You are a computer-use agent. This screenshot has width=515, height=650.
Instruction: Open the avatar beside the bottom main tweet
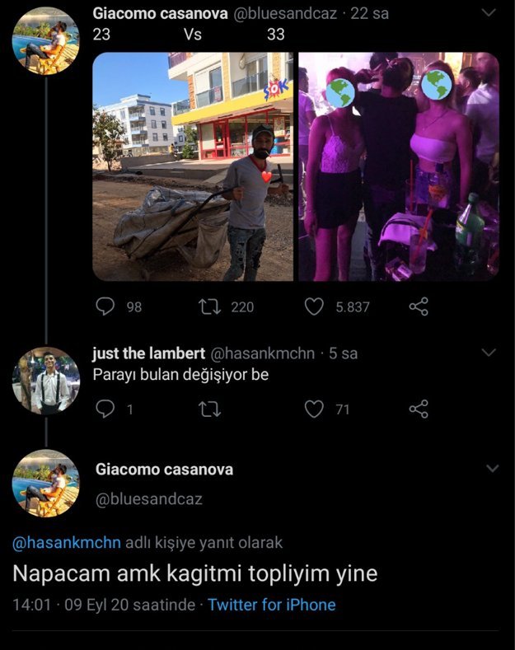[x=45, y=484]
